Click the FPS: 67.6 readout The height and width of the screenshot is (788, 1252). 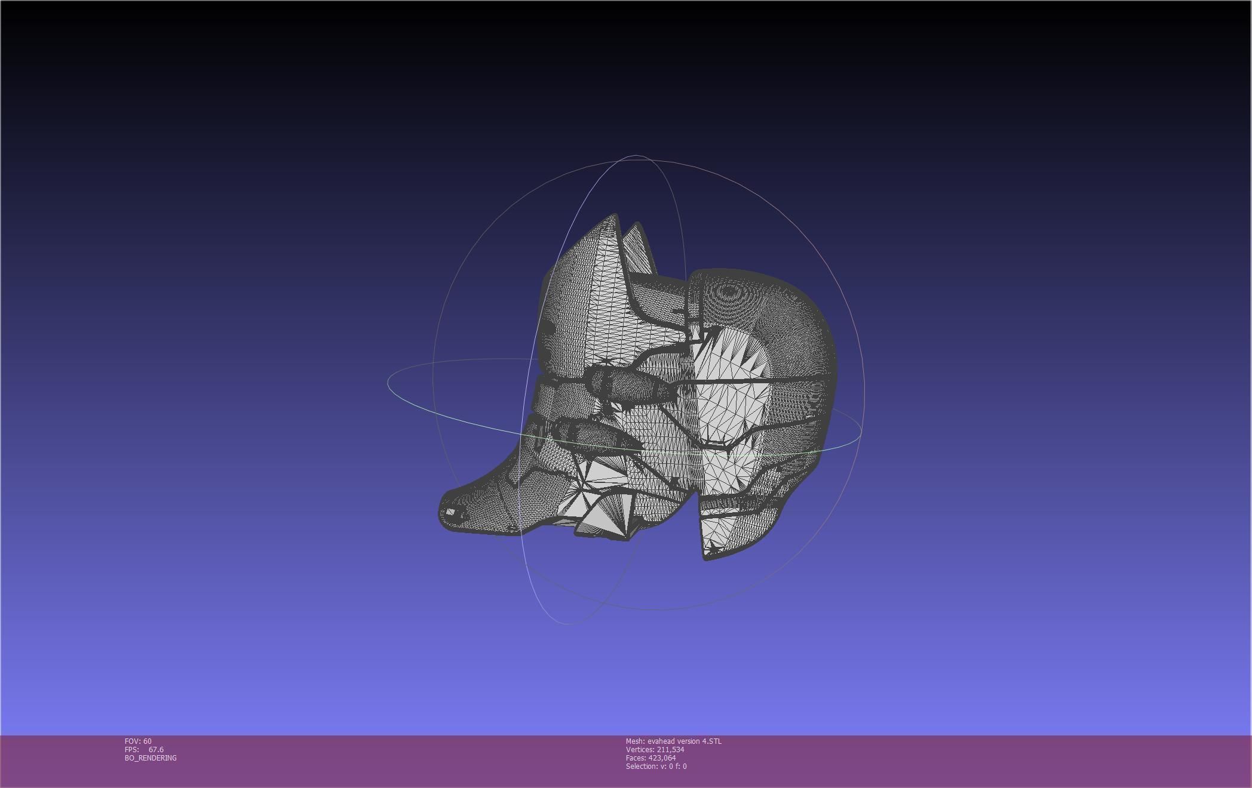144,749
